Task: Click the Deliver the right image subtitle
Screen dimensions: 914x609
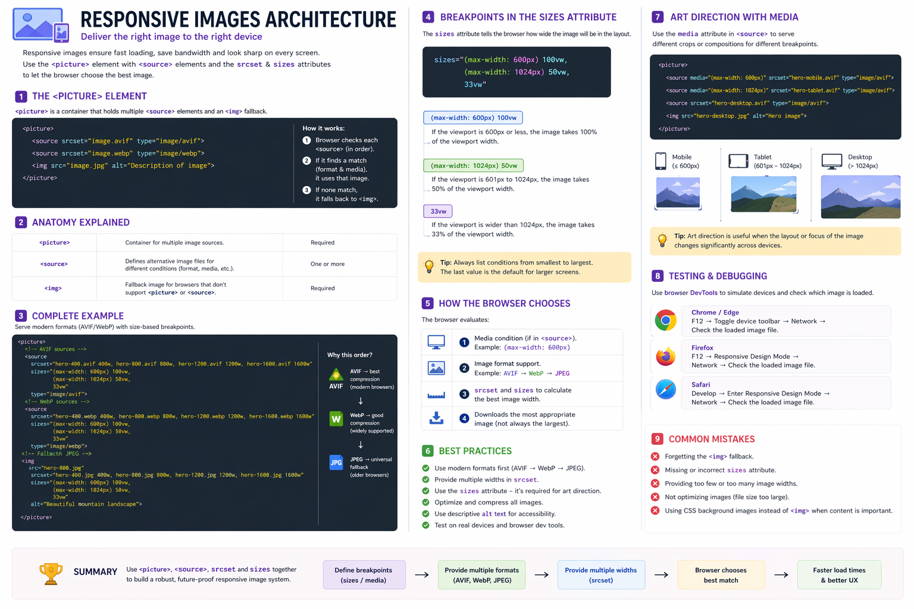Action: pos(171,37)
